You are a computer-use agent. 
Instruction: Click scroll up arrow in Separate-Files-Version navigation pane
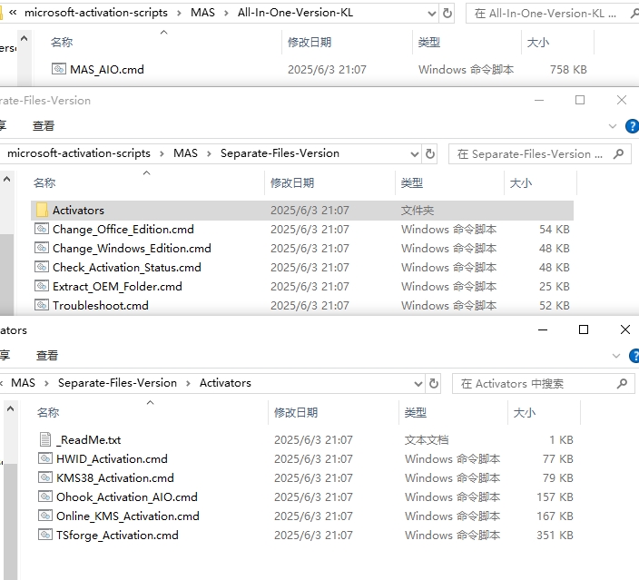coord(6,180)
